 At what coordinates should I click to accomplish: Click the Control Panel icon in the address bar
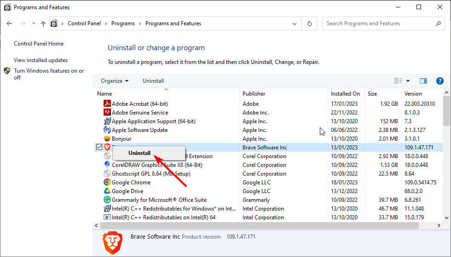[54, 23]
